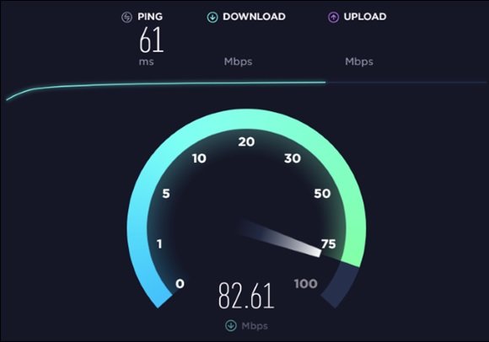Click the dark unfilled gauge arc segment

341,283
